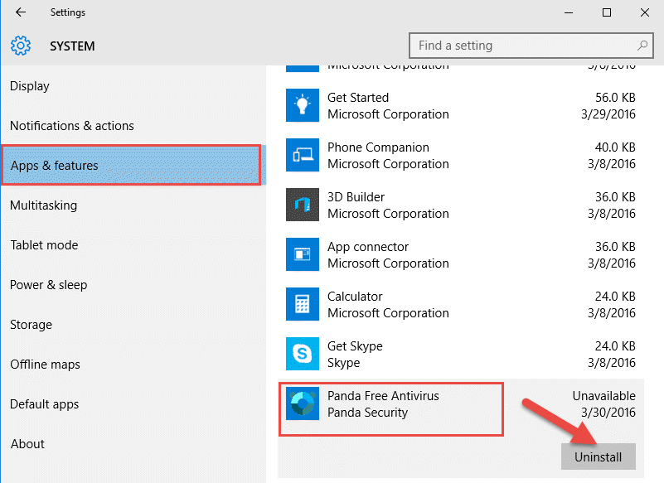The width and height of the screenshot is (664, 483).
Task: Open the Calculator app icon
Action: click(x=303, y=304)
